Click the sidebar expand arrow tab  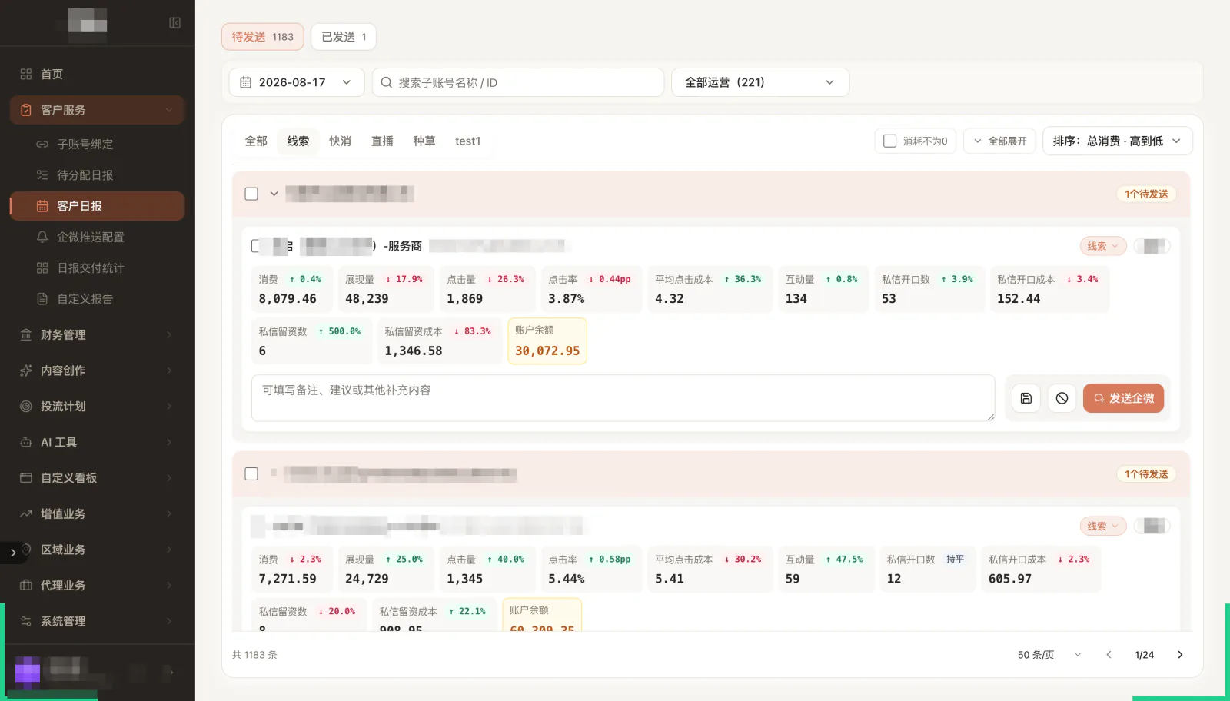coord(12,553)
